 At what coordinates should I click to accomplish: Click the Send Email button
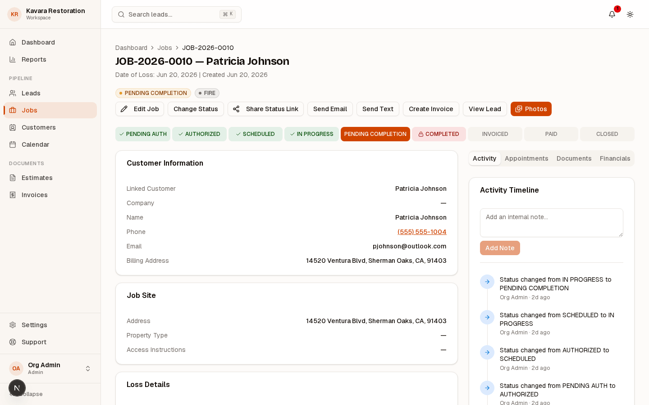(x=330, y=109)
